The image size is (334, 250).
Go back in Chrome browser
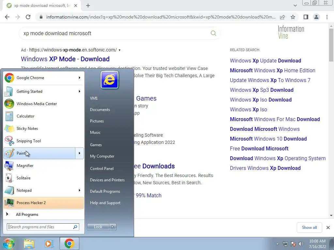7,17
